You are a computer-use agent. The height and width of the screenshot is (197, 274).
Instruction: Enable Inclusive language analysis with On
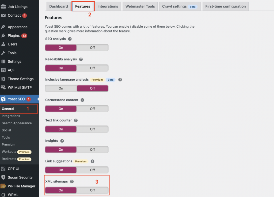coord(61,88)
